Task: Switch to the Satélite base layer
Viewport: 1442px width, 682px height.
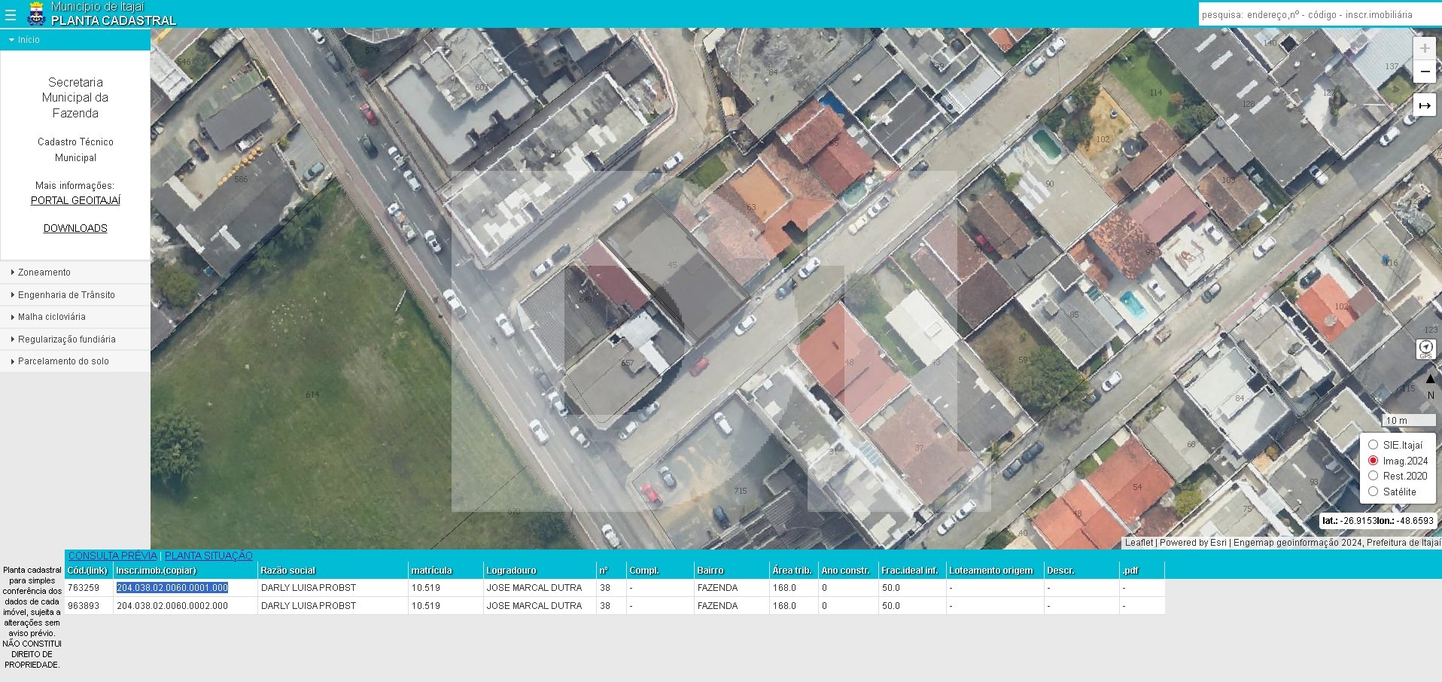Action: 1374,492
